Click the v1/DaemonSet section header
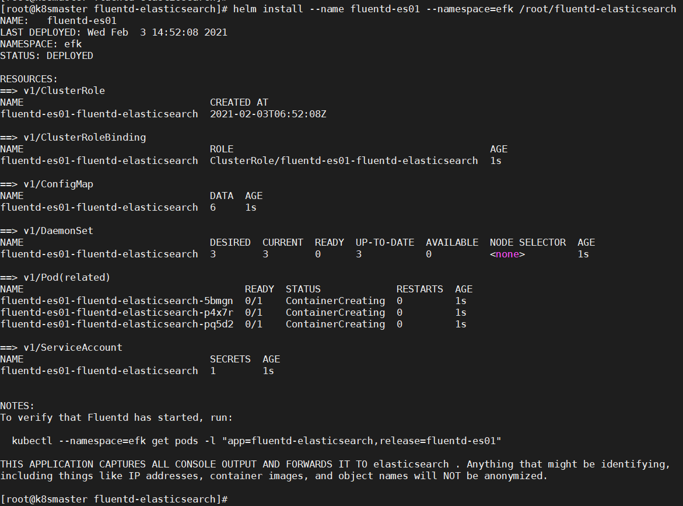The image size is (683, 506). coord(47,231)
